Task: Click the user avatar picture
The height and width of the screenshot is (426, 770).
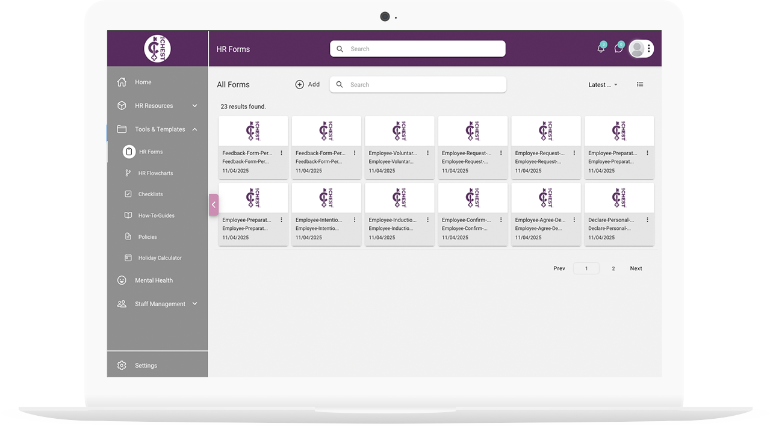Action: click(x=637, y=49)
